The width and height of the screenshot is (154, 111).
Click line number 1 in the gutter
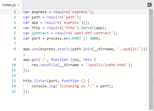point(15,12)
